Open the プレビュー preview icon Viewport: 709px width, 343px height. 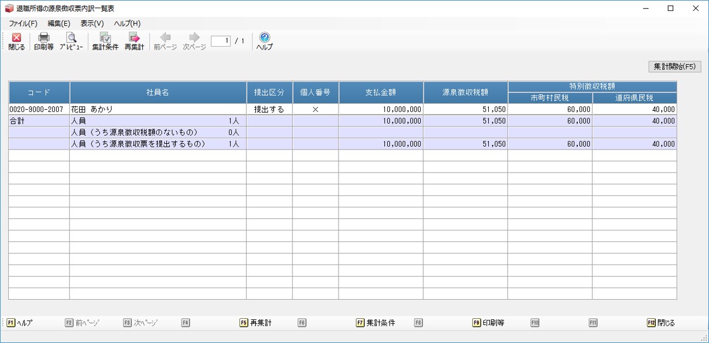(x=71, y=38)
